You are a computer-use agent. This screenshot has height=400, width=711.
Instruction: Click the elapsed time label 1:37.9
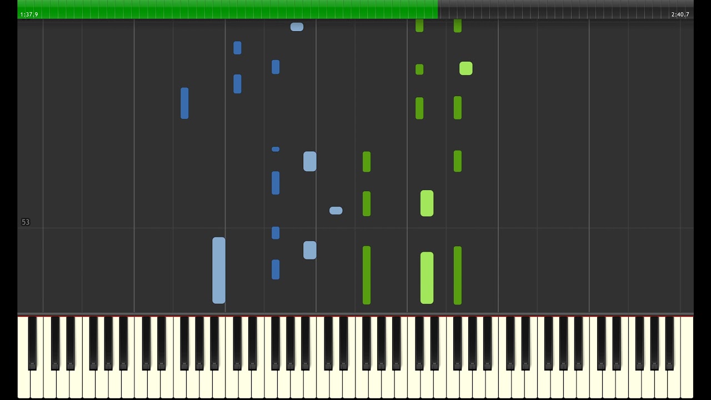[29, 14]
